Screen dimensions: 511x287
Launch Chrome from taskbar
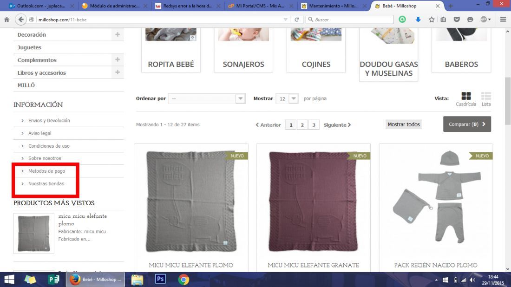click(183, 280)
